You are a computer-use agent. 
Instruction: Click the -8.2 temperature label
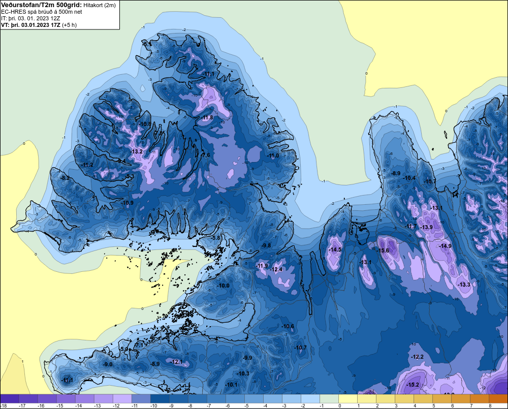click(65, 178)
